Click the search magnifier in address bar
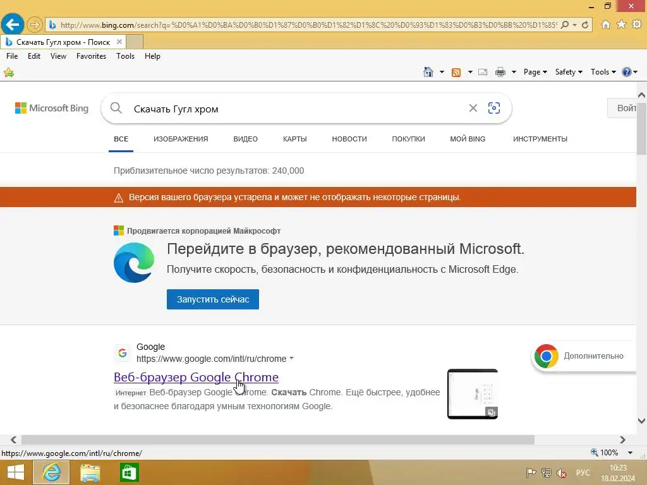Screen dimensions: 647x485 click(x=565, y=25)
